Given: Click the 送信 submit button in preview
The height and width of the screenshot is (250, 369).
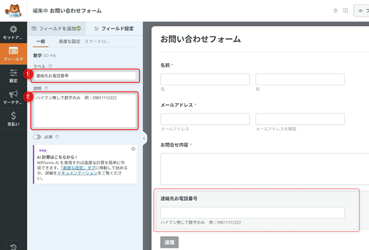Looking at the screenshot, I should [169, 242].
